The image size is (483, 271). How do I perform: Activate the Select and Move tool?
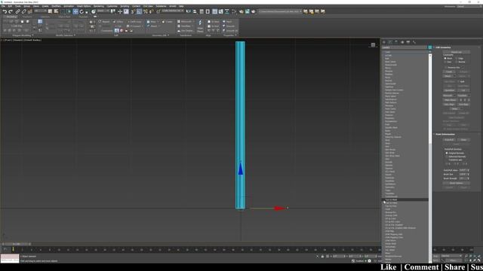coord(75,12)
